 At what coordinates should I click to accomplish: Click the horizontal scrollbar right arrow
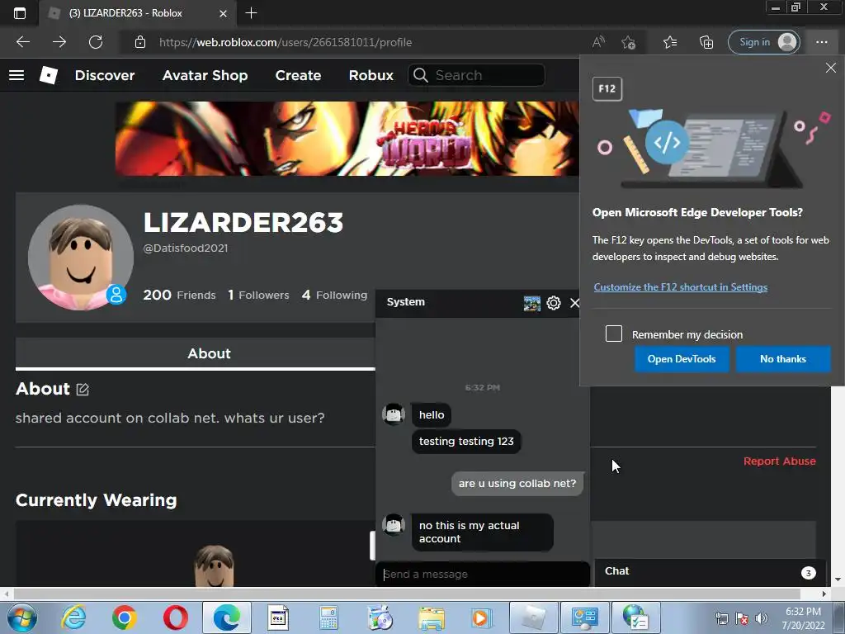click(x=824, y=594)
